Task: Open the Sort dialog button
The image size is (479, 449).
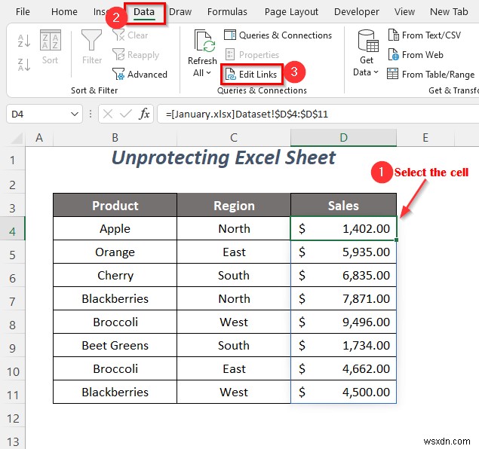Action: pyautogui.click(x=50, y=47)
